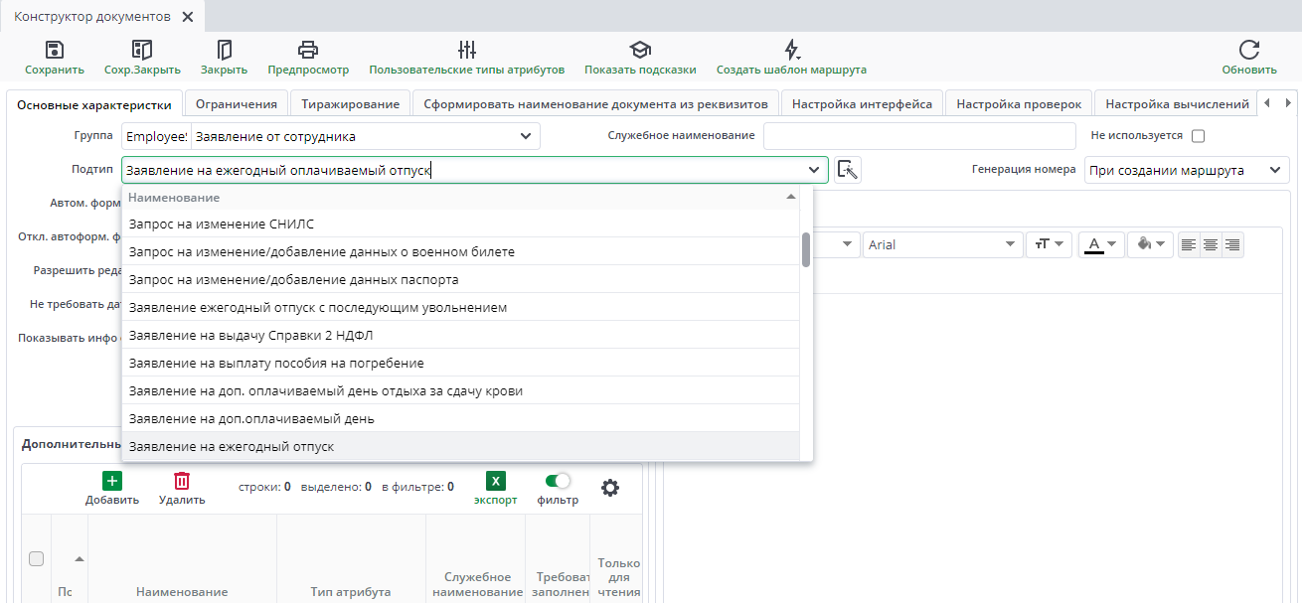This screenshot has height=603, width=1304.
Task: Open Настройка проверок tab
Action: (1019, 103)
